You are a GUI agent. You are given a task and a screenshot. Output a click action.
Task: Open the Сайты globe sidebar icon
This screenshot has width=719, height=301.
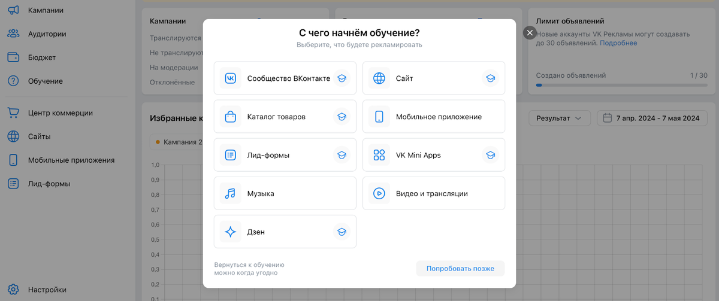pyautogui.click(x=13, y=136)
